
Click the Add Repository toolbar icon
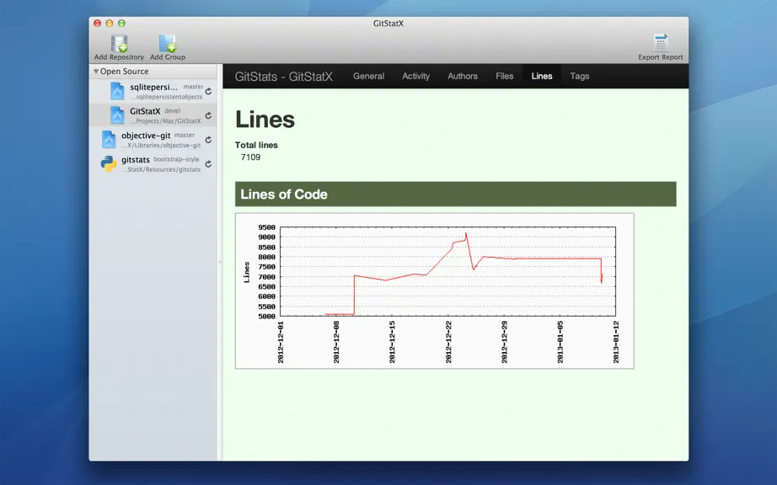119,43
